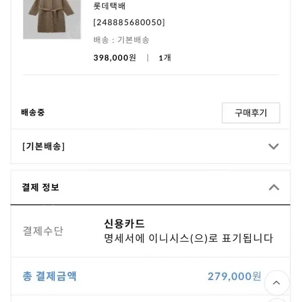Screen dimensions: 302x302
Task: Click the 배송 : 기본배송 gray text
Action: click(121, 40)
